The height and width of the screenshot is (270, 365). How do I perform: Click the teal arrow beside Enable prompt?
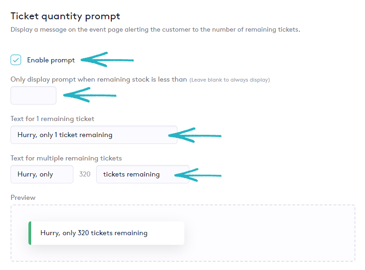108,59
